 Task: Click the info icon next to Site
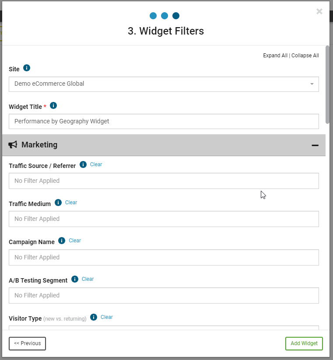tap(27, 68)
